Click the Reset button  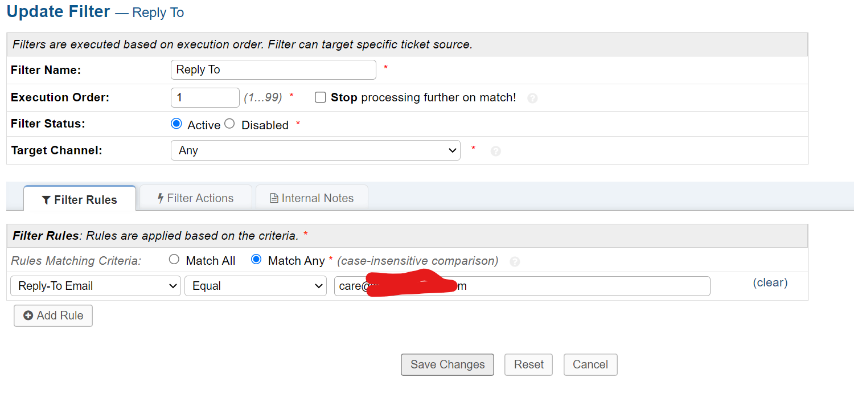point(528,364)
